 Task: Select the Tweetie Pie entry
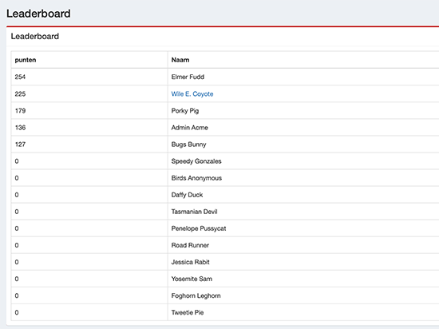point(188,312)
